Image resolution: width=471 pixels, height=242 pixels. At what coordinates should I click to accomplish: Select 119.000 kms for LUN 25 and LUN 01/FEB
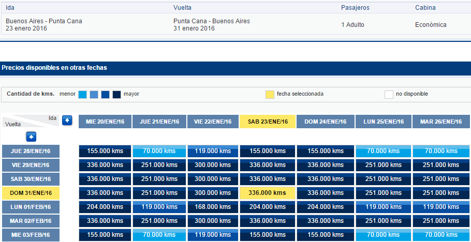pyautogui.click(x=384, y=207)
